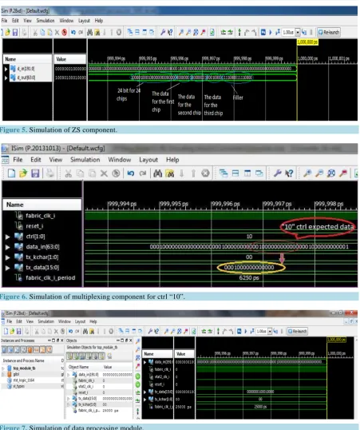Click Zoom to Full View icon in Figure 6 toolbar

click(x=331, y=173)
